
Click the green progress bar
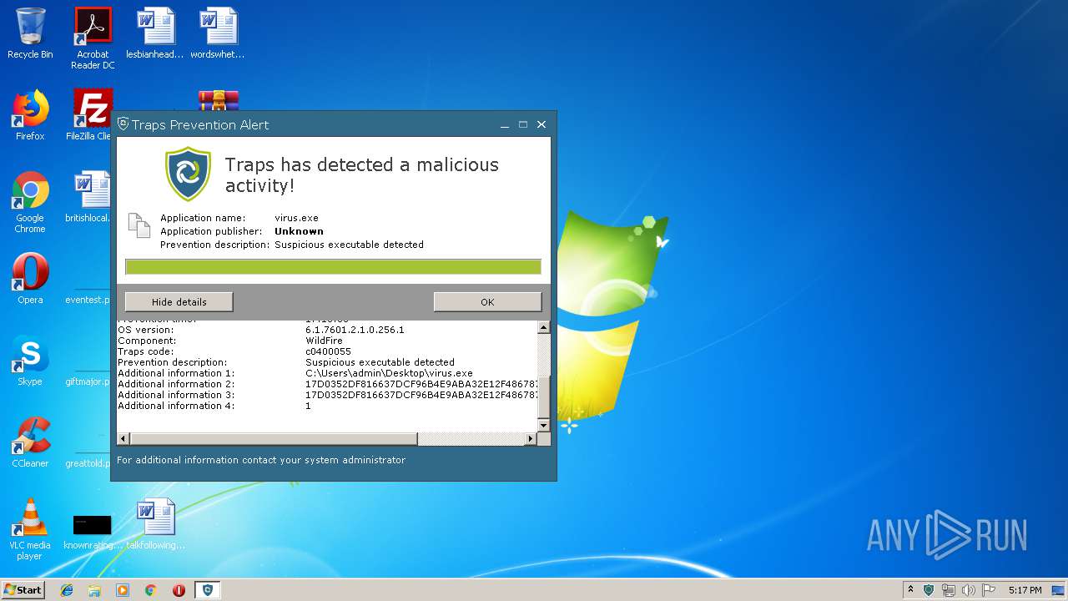(x=333, y=267)
